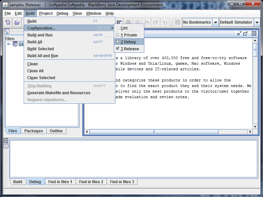
Task: Open Find in files 2 tab
Action: [x=91, y=182]
